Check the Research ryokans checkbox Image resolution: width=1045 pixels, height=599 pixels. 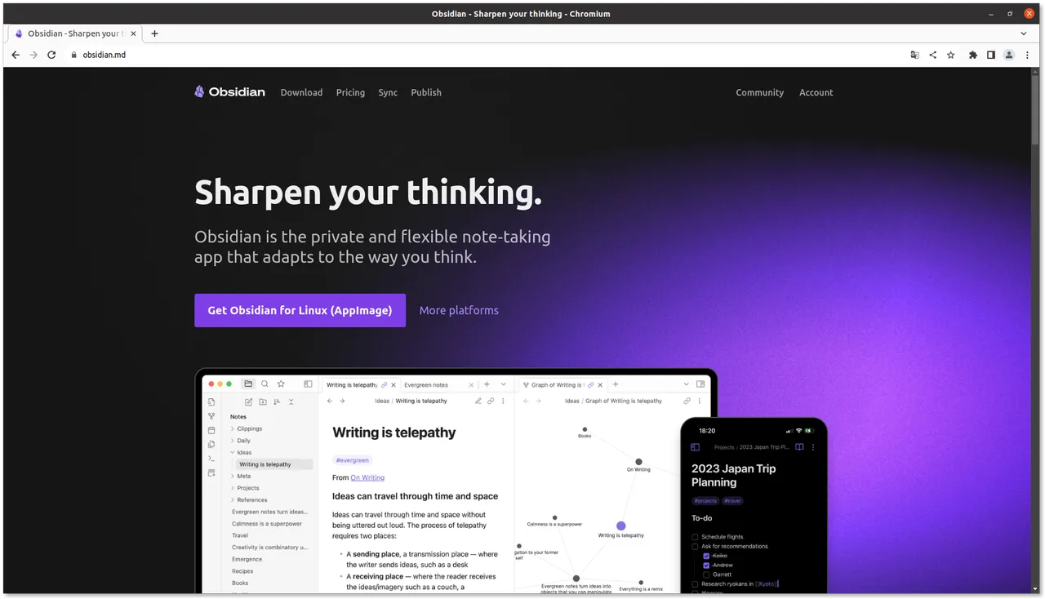[695, 584]
